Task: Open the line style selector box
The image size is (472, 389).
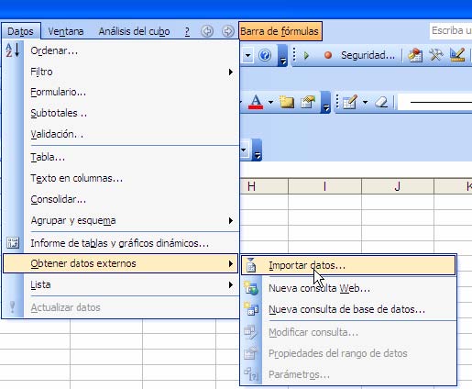Action: tap(434, 102)
